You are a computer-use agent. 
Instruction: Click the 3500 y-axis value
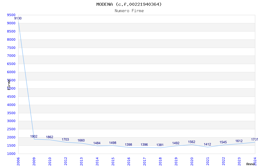point(11,113)
